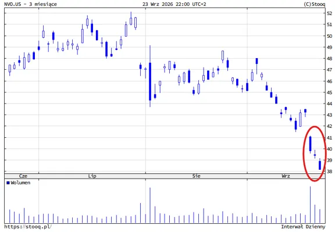The height and width of the screenshot is (232, 335).
Task: Click the 44 price axis label
Action: tap(329, 103)
